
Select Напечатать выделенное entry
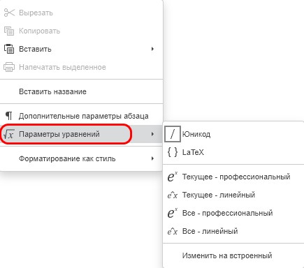coord(81,67)
